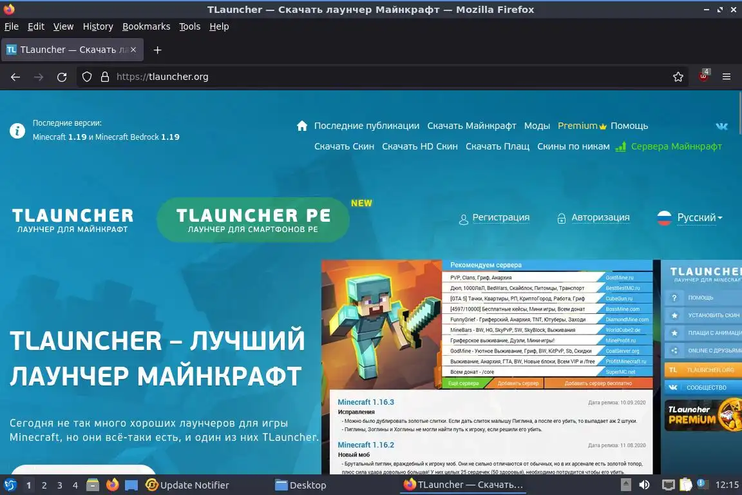This screenshot has width=742, height=495.
Task: Switch to workspace 4
Action: [75, 485]
